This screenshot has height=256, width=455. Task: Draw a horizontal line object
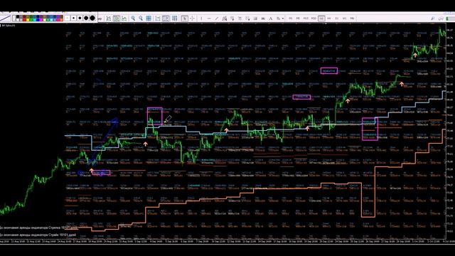tap(209, 18)
